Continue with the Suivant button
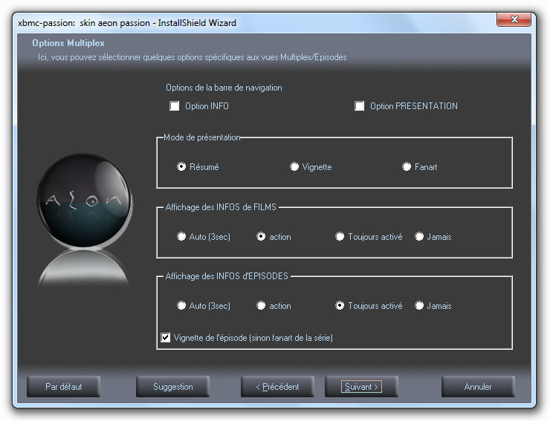The image size is (550, 421). (361, 387)
